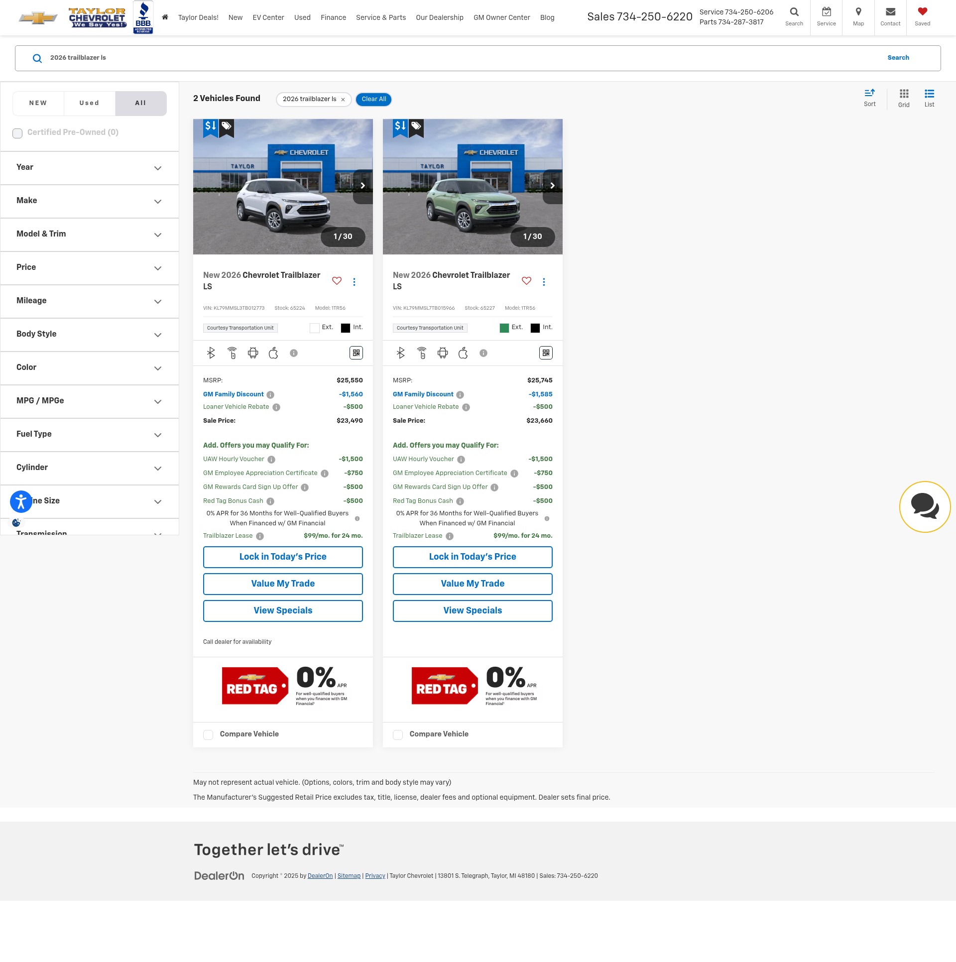Expand the MPG / MPGe filter
The width and height of the screenshot is (956, 962).
(90, 401)
